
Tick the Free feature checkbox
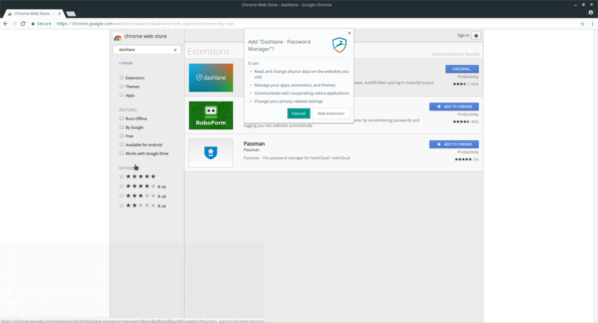coord(122,136)
